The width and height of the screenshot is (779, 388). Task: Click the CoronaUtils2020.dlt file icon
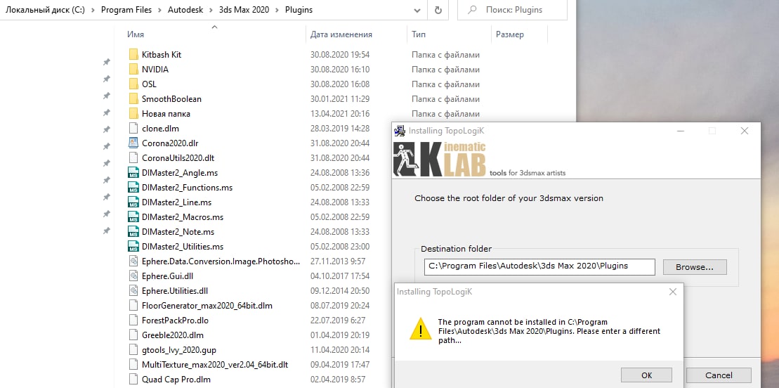(x=133, y=157)
